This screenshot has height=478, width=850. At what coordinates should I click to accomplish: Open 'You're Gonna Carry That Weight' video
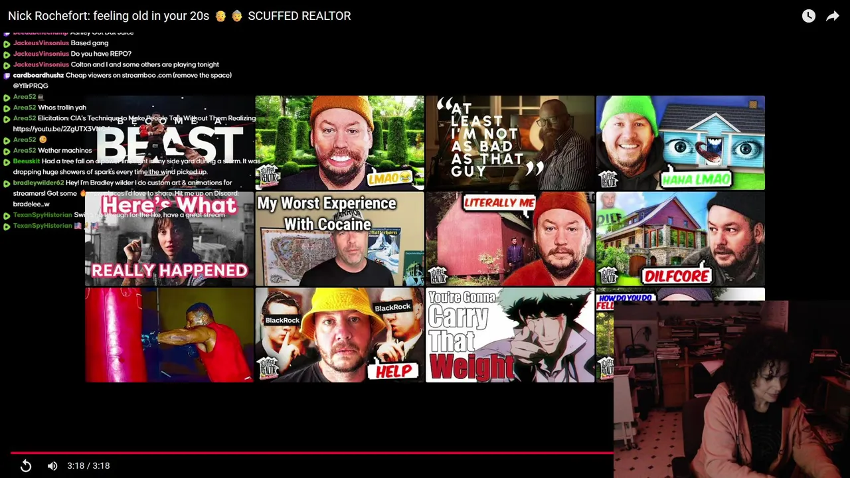510,335
